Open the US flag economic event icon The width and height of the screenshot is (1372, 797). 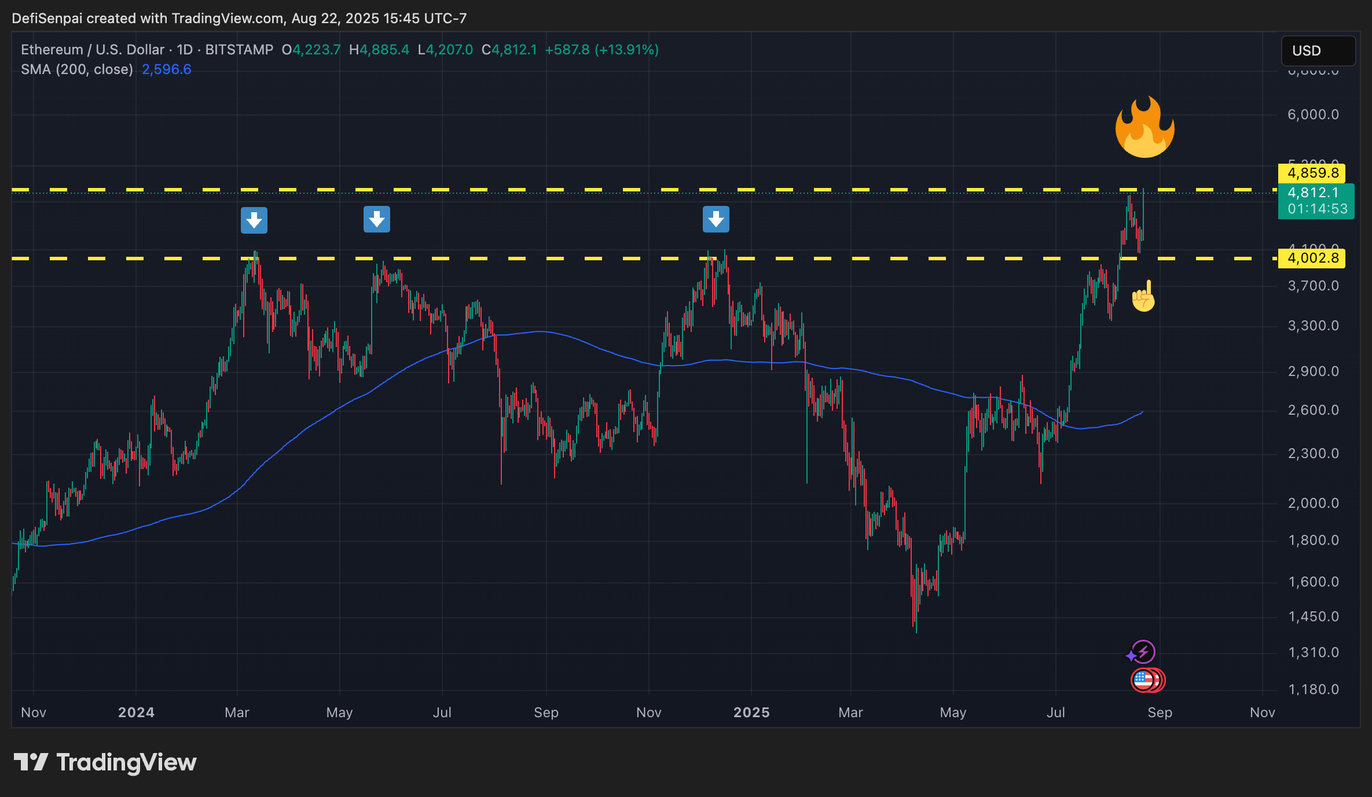(x=1143, y=680)
